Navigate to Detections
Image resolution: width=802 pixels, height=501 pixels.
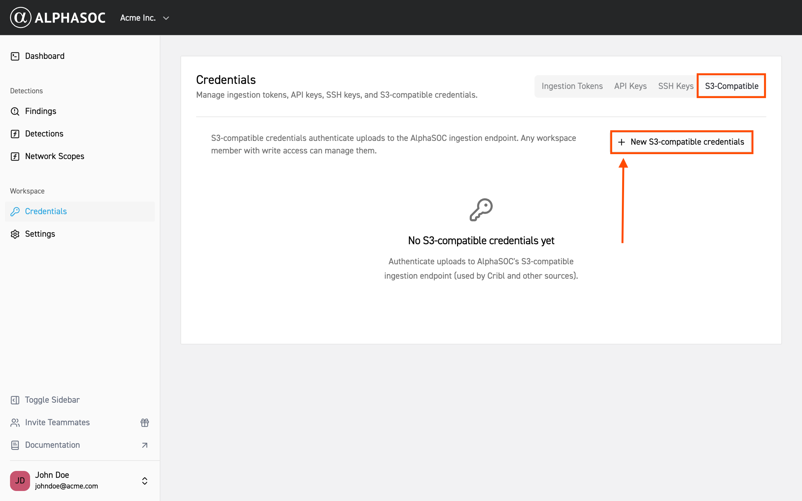80,134
